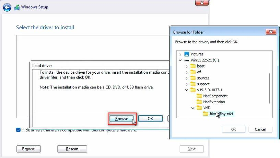Expand the efi folder node
Screen dimensions: 280x158
(187, 72)
